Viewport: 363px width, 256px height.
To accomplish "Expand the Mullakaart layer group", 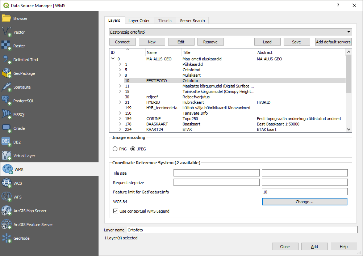I will pyautogui.click(x=120, y=75).
